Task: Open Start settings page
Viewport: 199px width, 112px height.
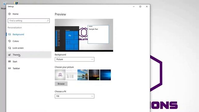Action: pos(15,62)
